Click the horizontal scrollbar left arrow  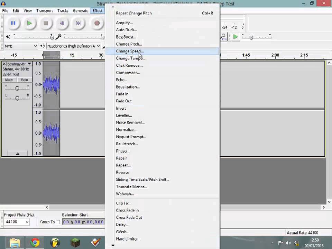(x=47, y=207)
